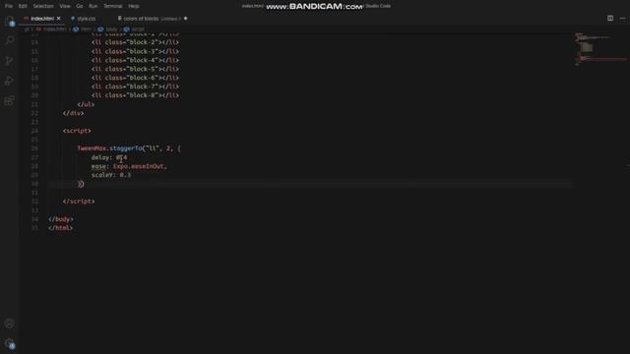This screenshot has width=630, height=354.
Task: Click line number 24 in the gutter
Action: [x=35, y=131]
